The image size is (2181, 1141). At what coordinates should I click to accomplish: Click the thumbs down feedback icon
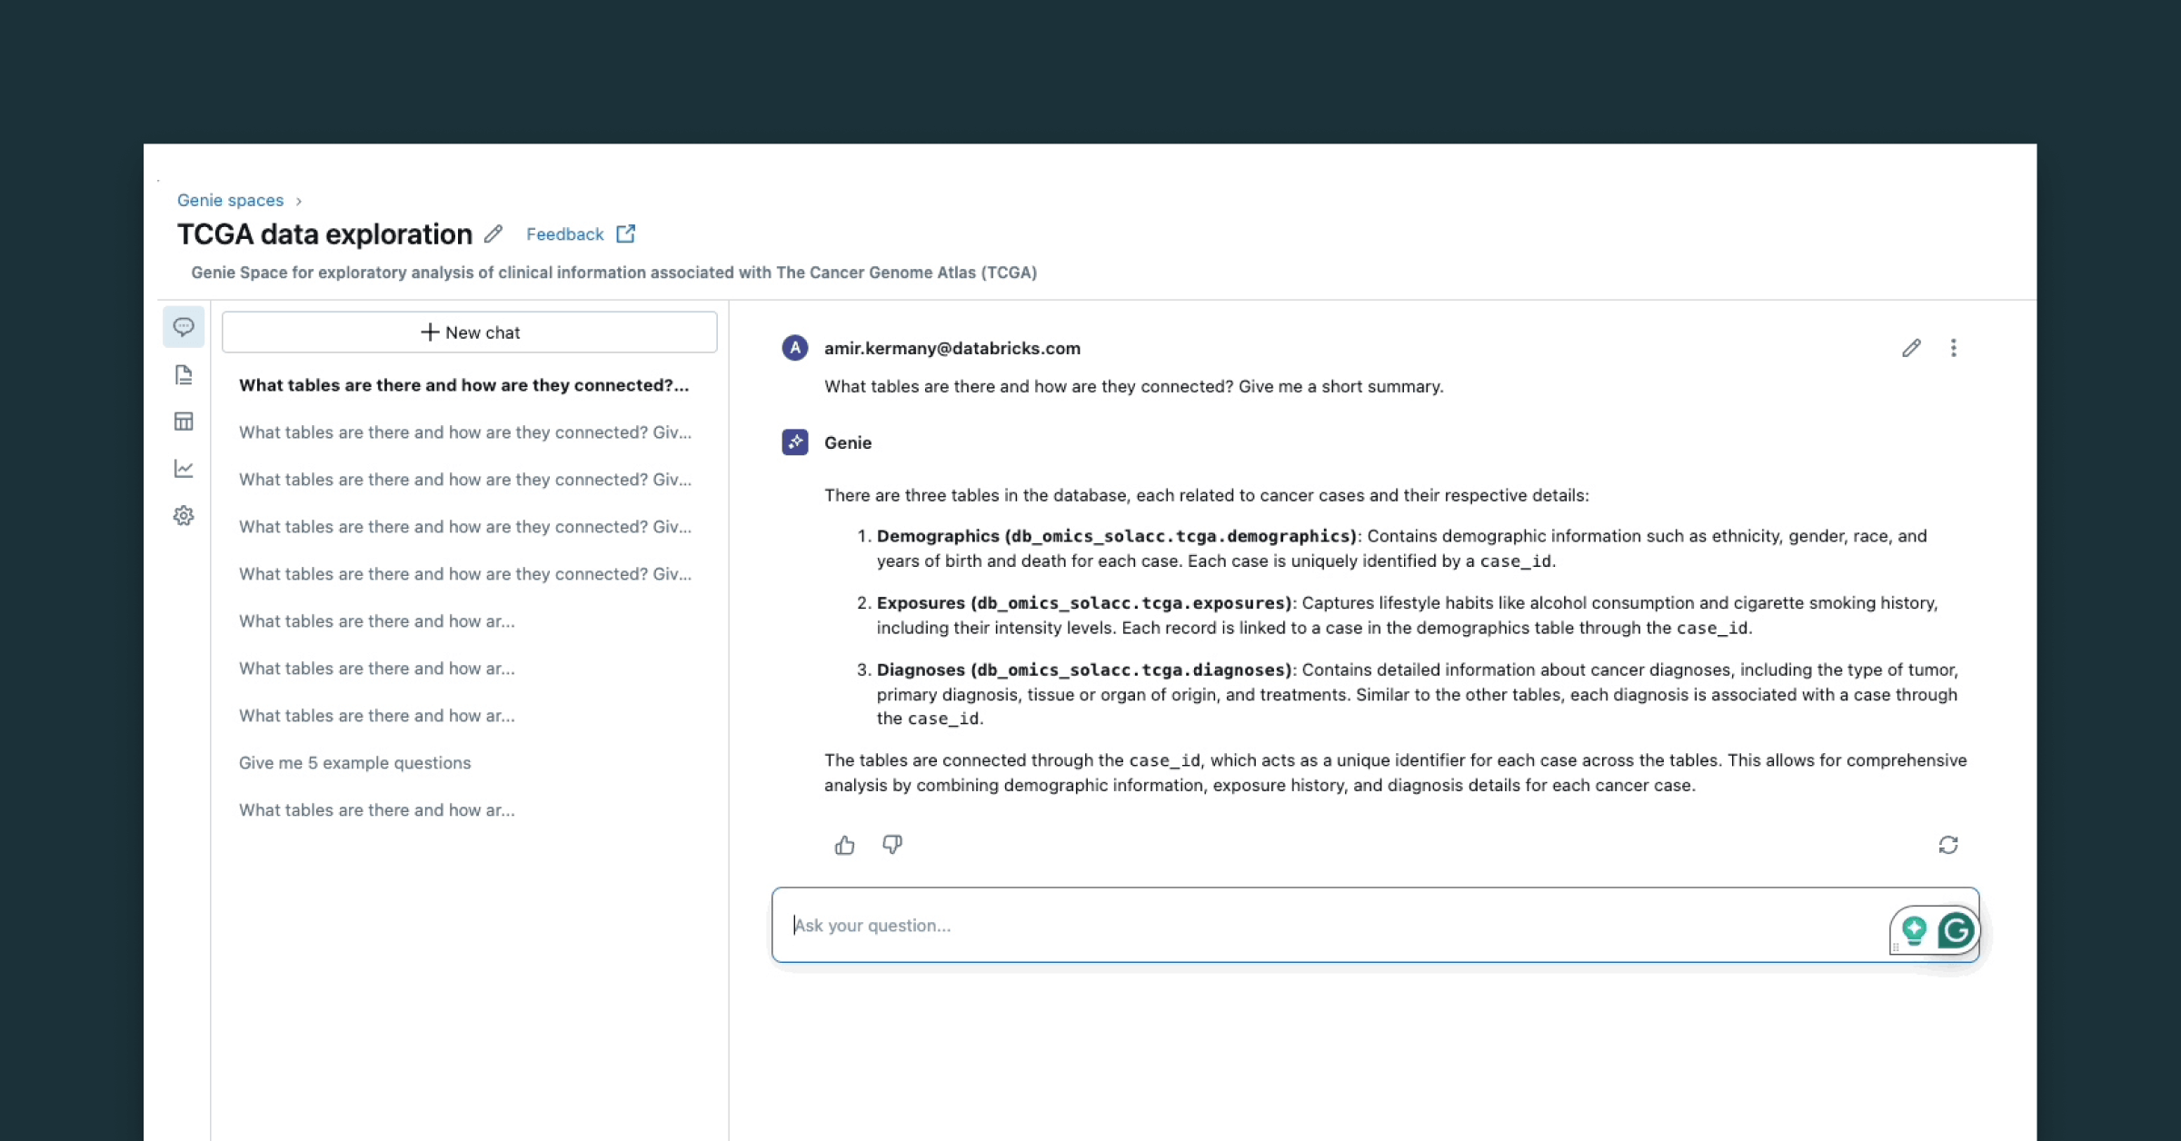891,844
